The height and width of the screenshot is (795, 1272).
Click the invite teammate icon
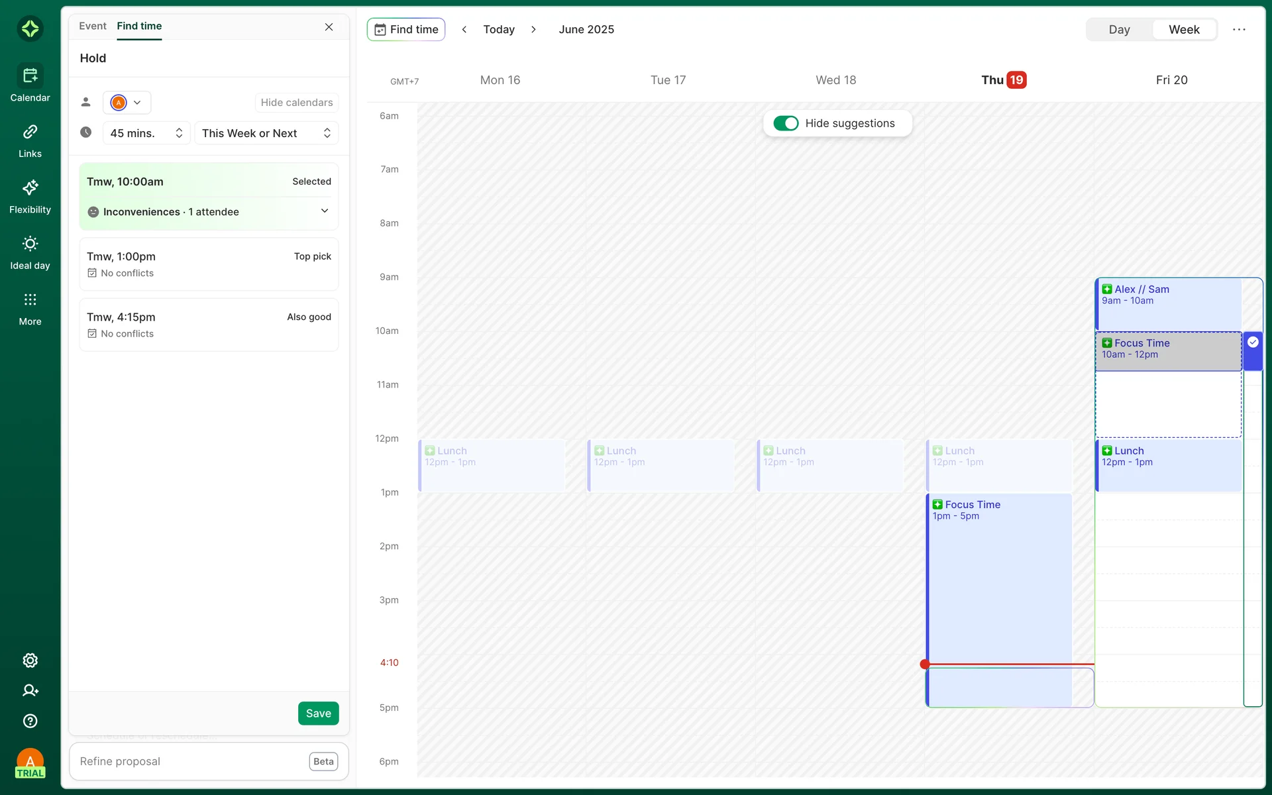click(x=30, y=690)
